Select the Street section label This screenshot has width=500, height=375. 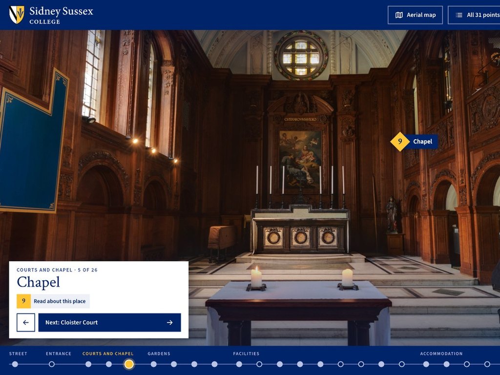(x=18, y=354)
